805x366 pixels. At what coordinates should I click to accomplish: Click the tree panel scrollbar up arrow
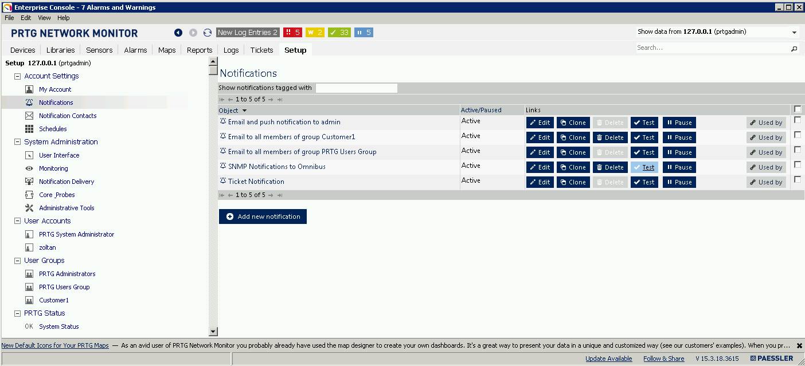pyautogui.click(x=213, y=61)
